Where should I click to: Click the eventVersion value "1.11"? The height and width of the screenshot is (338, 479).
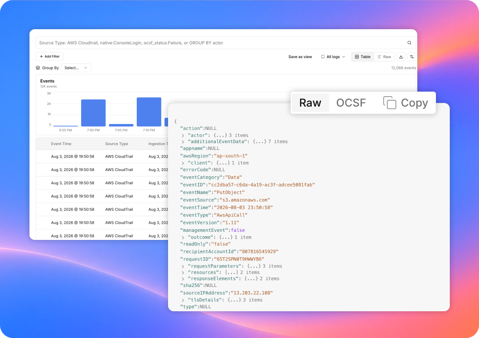point(230,222)
